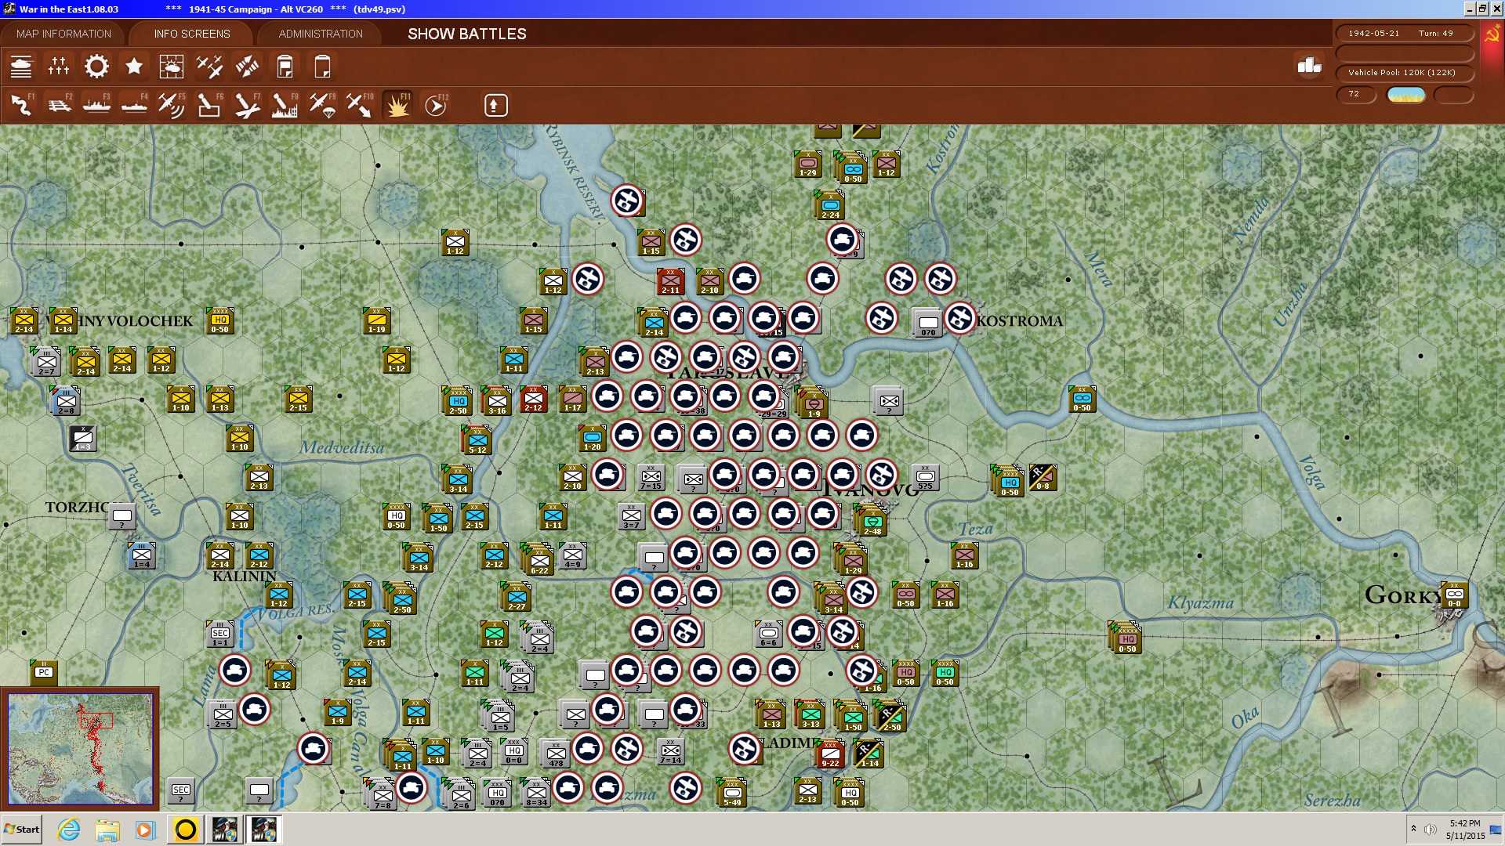Screen dimensions: 1505x846
Task: Select the 1-20 unit counter
Action: 593,438
